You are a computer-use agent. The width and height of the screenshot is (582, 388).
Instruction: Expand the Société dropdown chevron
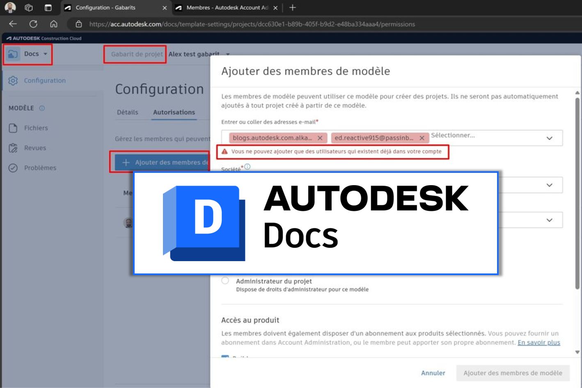tap(550, 185)
